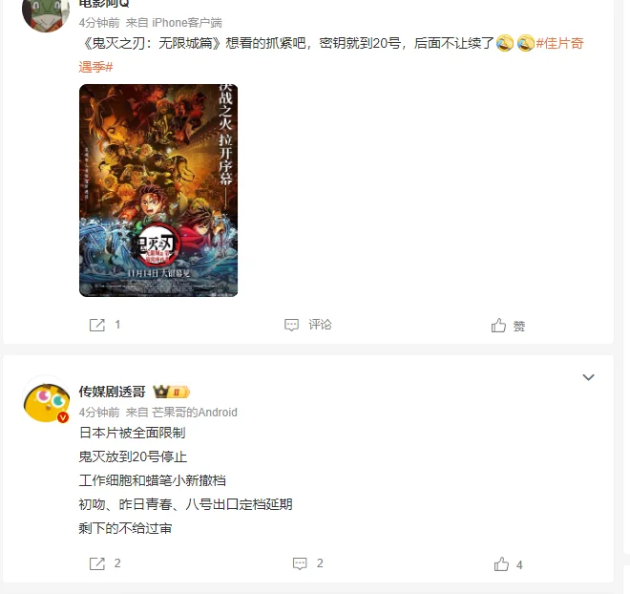The image size is (630, 594).
Task: Expand the chevron menu on 传媒剧透哥's post
Action: point(588,377)
